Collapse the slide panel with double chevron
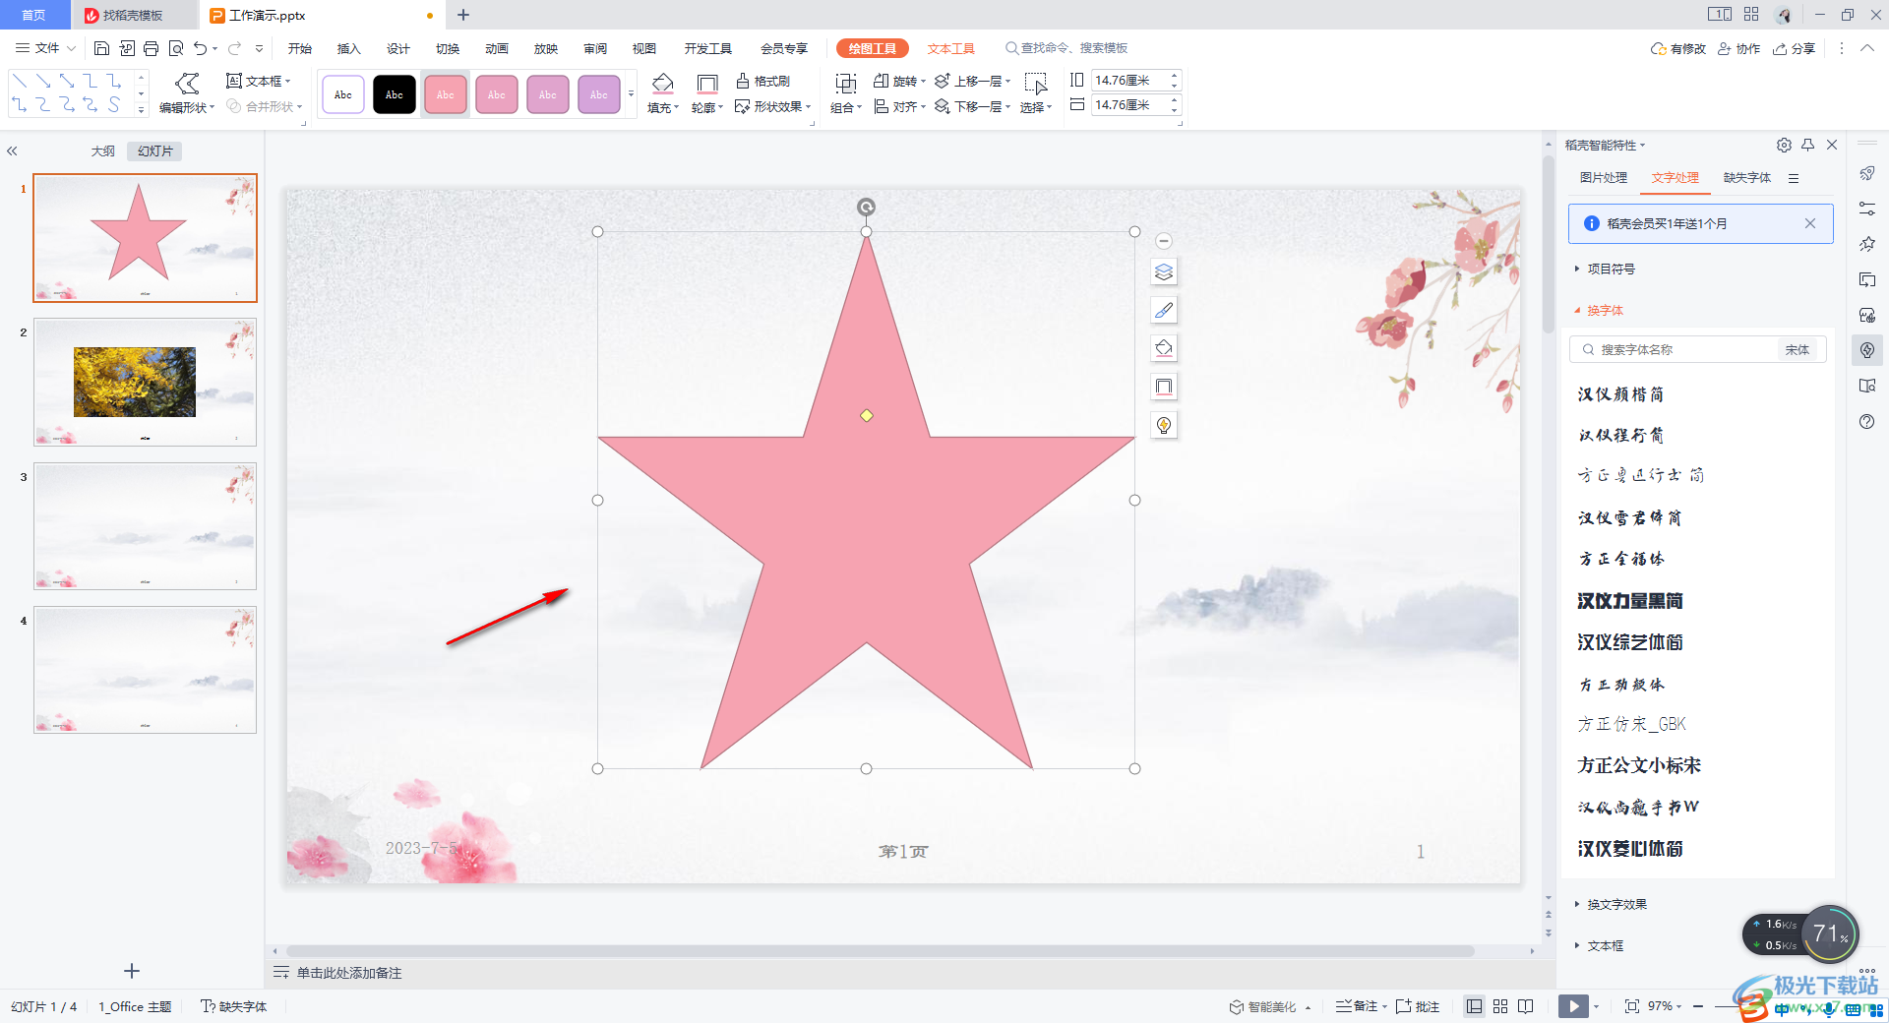1889x1023 pixels. pos(13,151)
